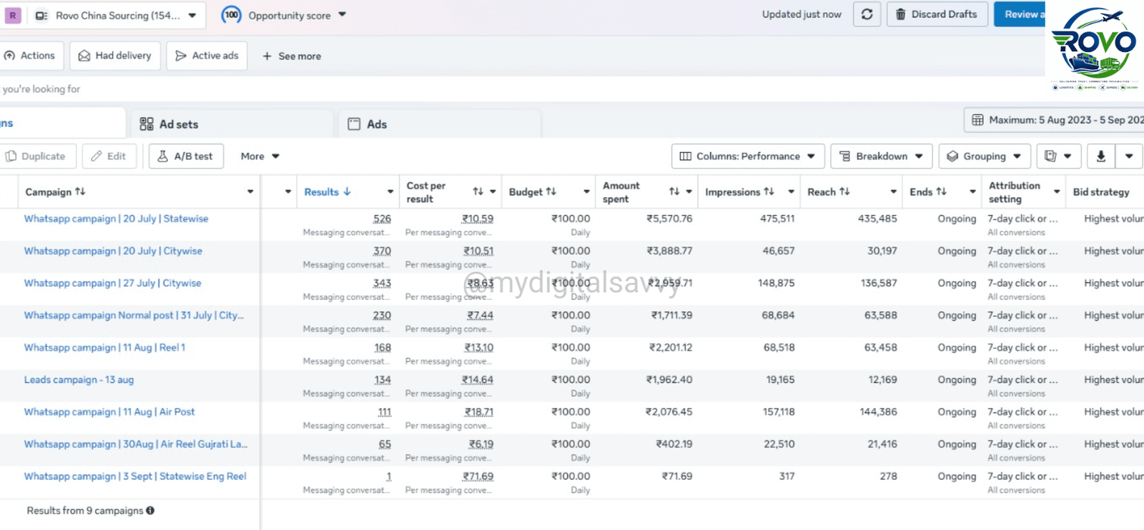Open the Rovo China Sourcing account dropdown
1144x530 pixels.
[117, 15]
